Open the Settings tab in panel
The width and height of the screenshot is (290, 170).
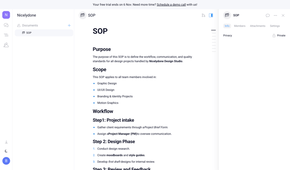click(x=275, y=26)
